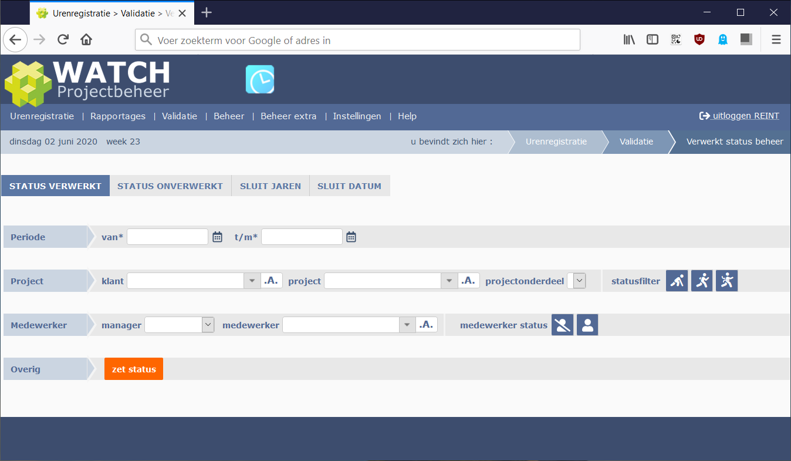
Task: Open Firefox hamburger menu
Action: point(776,40)
